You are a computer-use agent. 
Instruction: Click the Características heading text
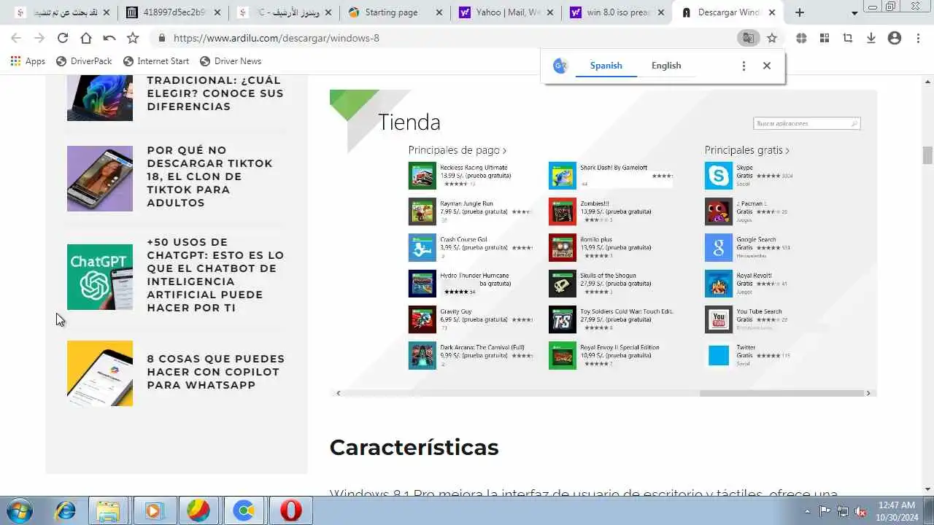(414, 447)
